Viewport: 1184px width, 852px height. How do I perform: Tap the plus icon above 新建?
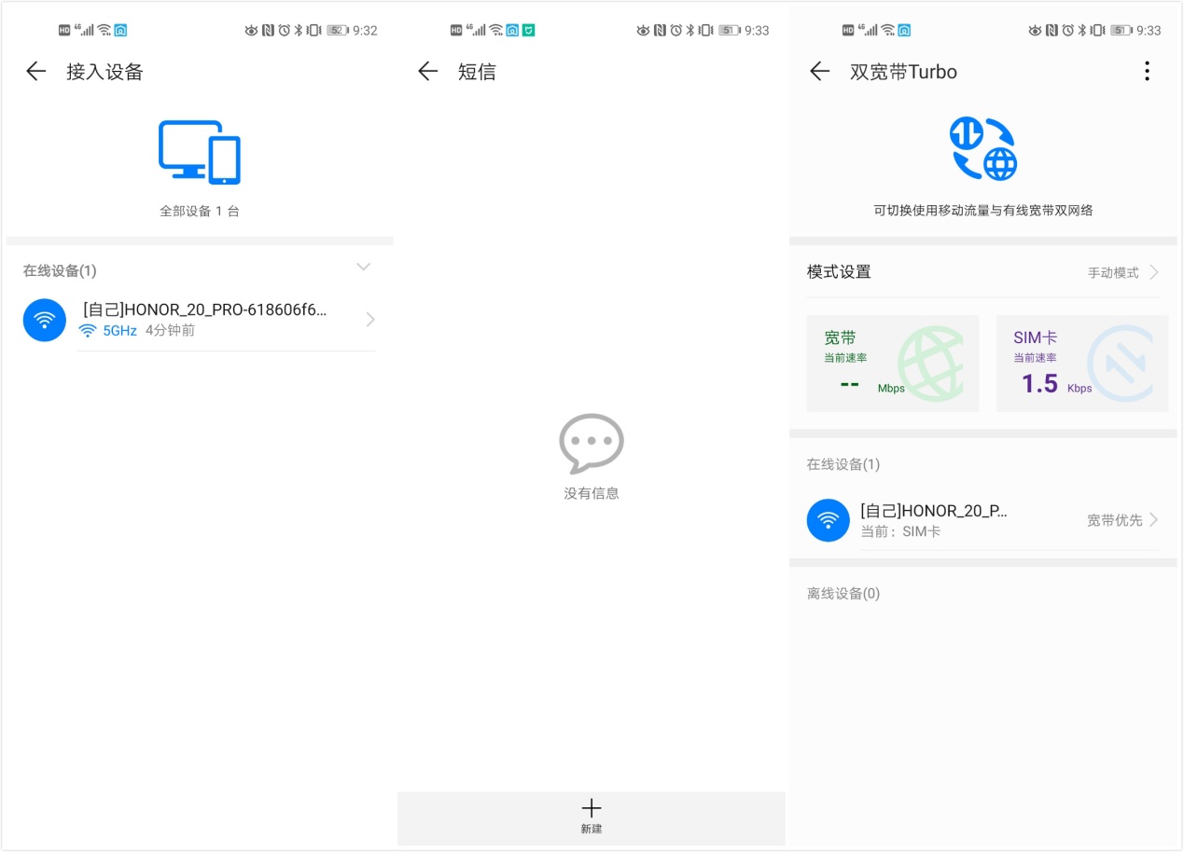point(591,807)
